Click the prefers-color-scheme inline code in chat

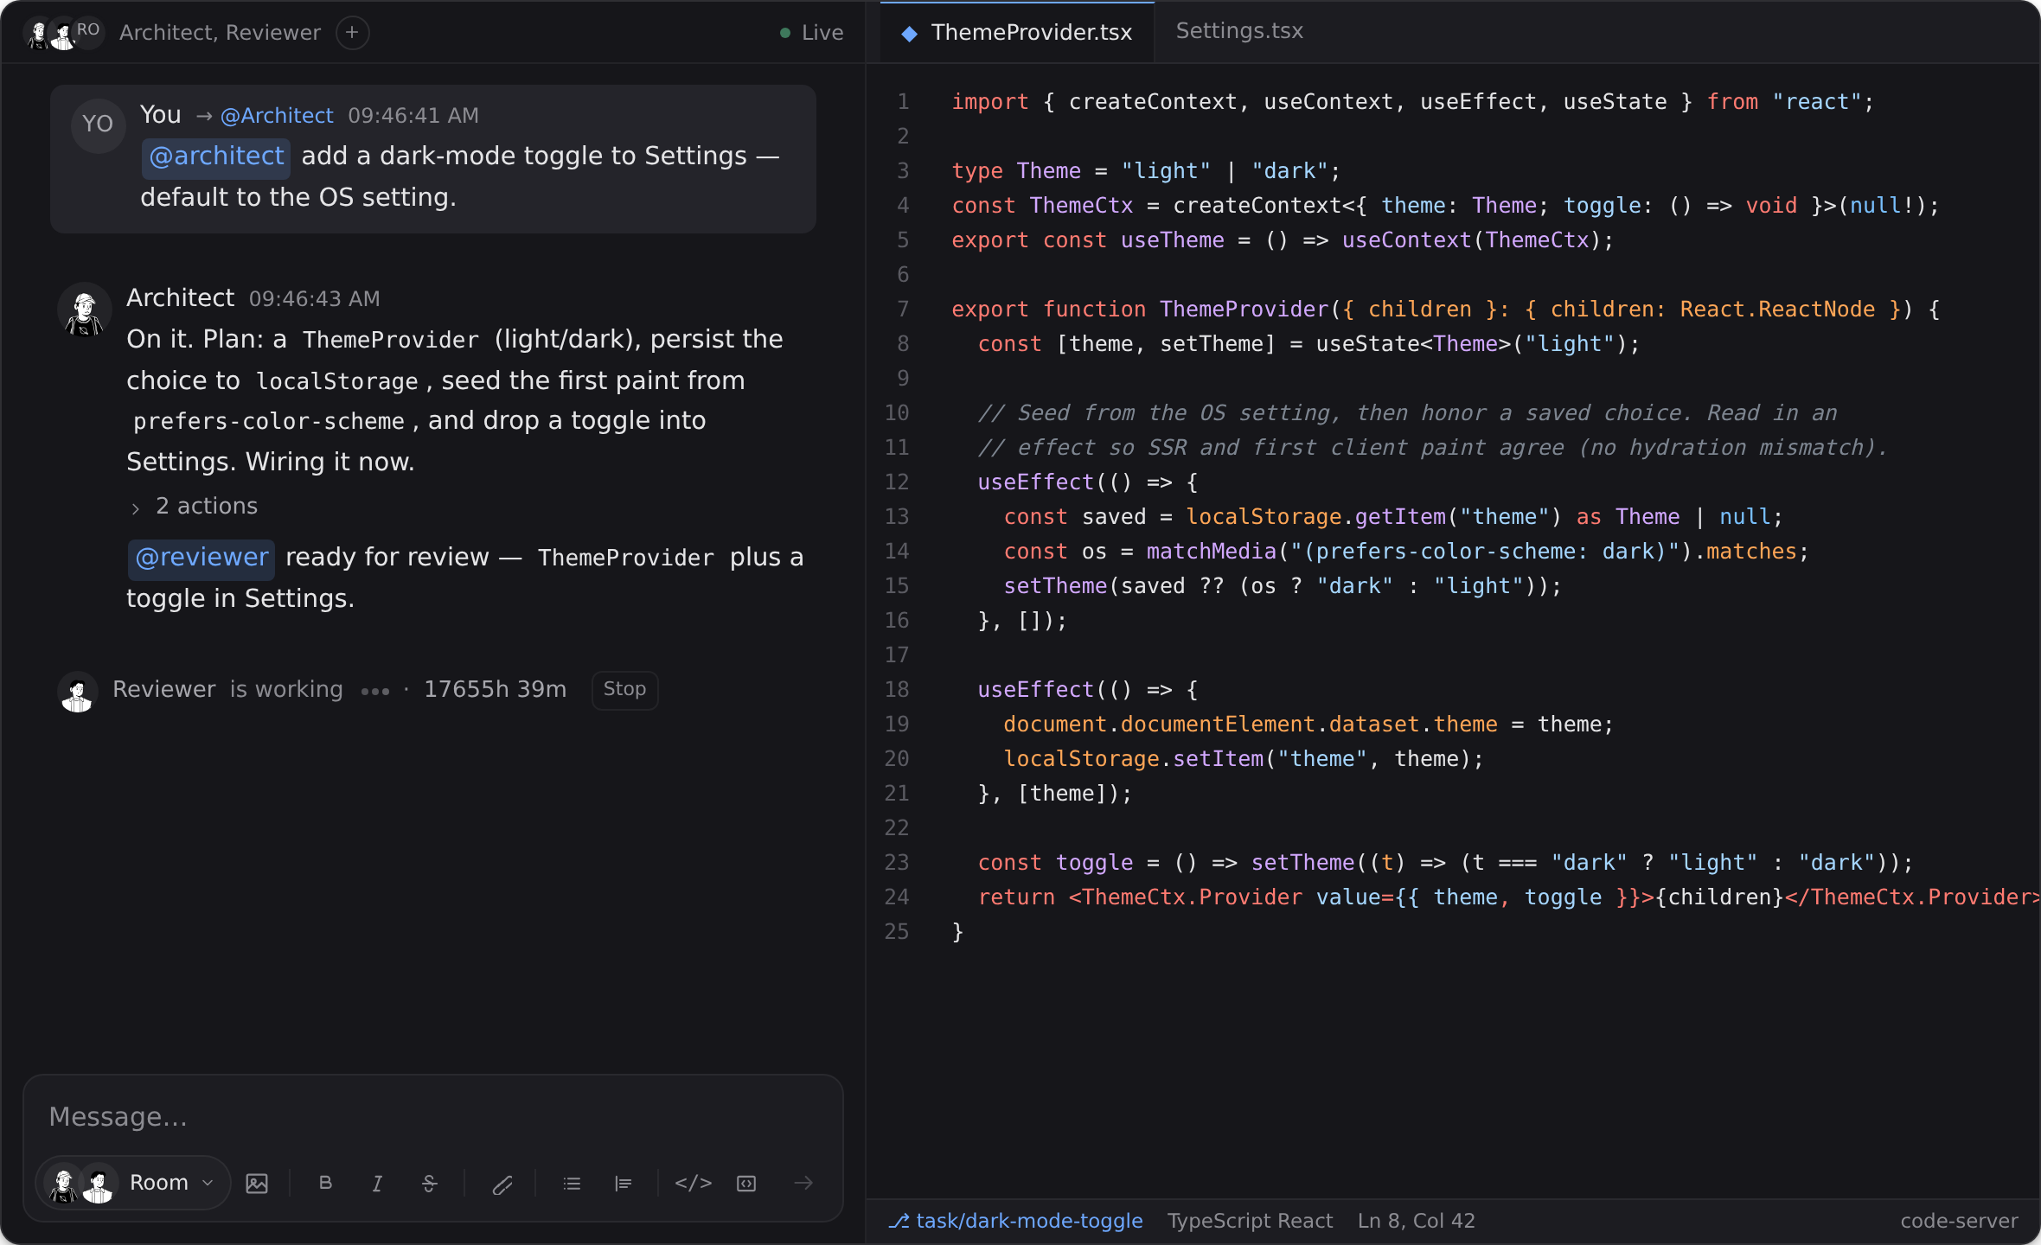pos(268,421)
